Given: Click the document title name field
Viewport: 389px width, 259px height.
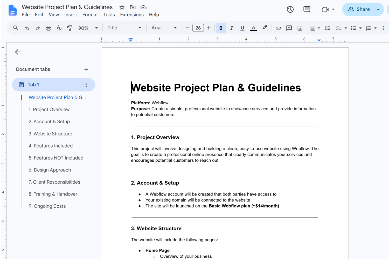Looking at the screenshot, I should click(x=67, y=7).
